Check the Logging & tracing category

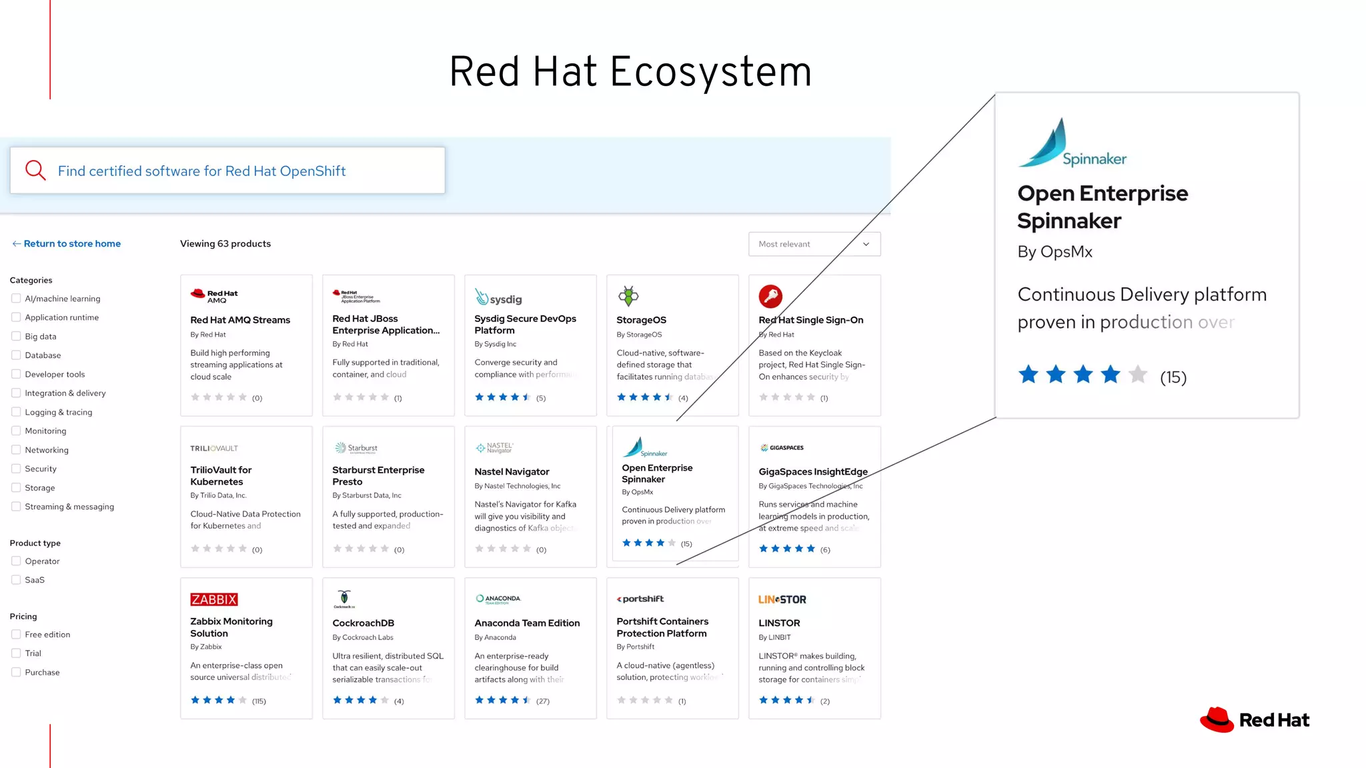click(16, 412)
